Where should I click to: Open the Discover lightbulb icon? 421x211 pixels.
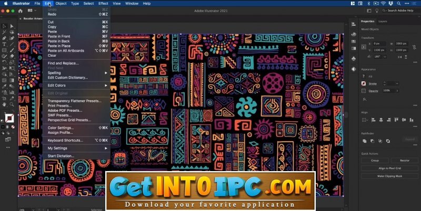(x=377, y=10)
